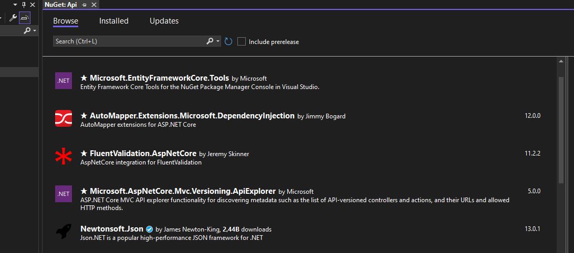The image size is (574, 253).
Task: Toggle the Preview Selected Items icon
Action: click(x=25, y=18)
